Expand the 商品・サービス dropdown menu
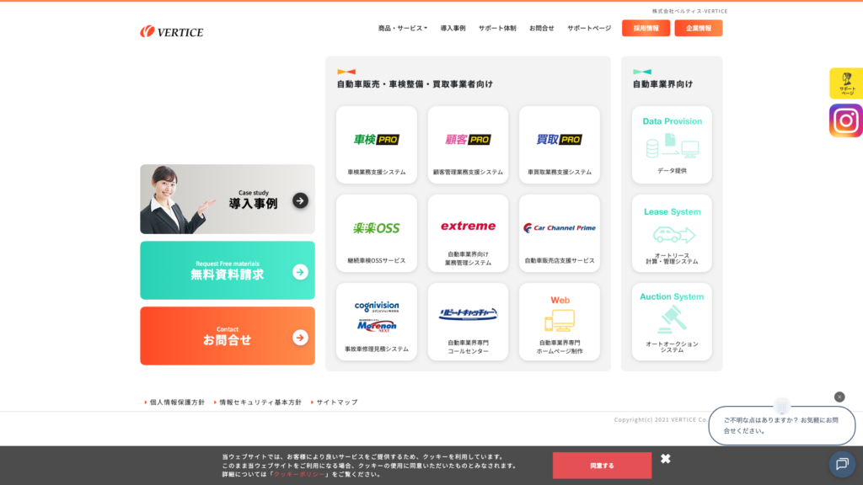Viewport: 863px width, 485px height. [402, 28]
